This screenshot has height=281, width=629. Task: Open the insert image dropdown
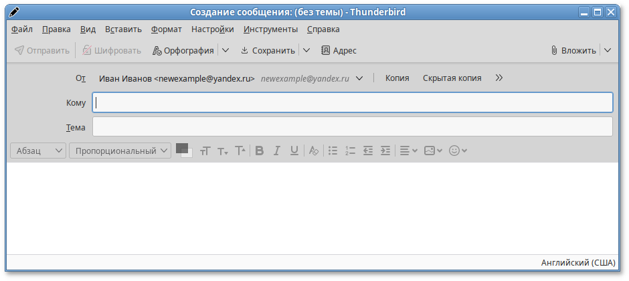(x=433, y=151)
